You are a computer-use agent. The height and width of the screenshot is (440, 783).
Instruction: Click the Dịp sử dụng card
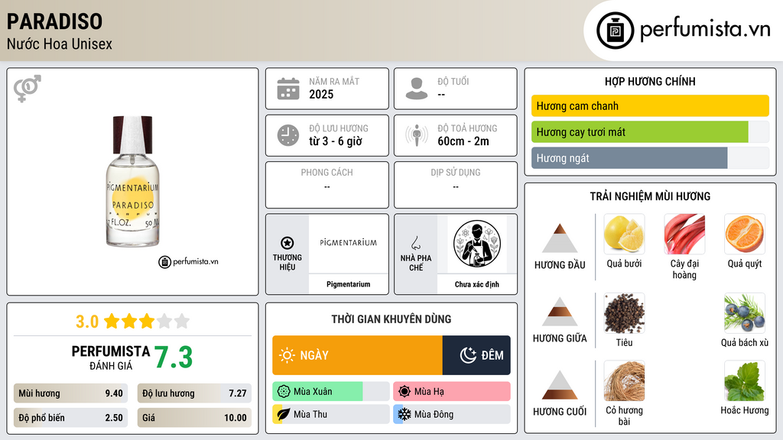point(456,185)
